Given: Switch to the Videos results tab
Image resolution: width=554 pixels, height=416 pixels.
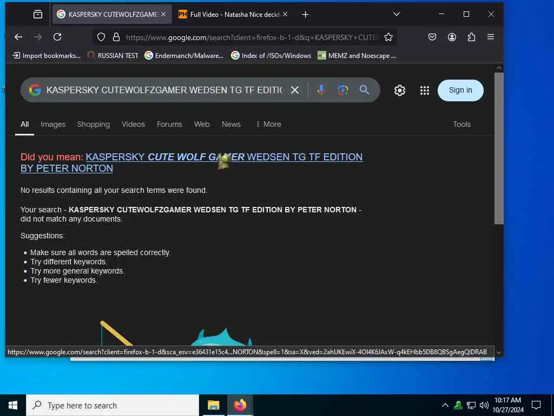Looking at the screenshot, I should [133, 125].
